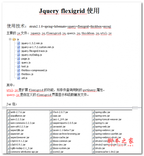This screenshot has width=144, height=156.
Task: Select spring-webmvc-portlet.jar file name
Action: [108, 134]
